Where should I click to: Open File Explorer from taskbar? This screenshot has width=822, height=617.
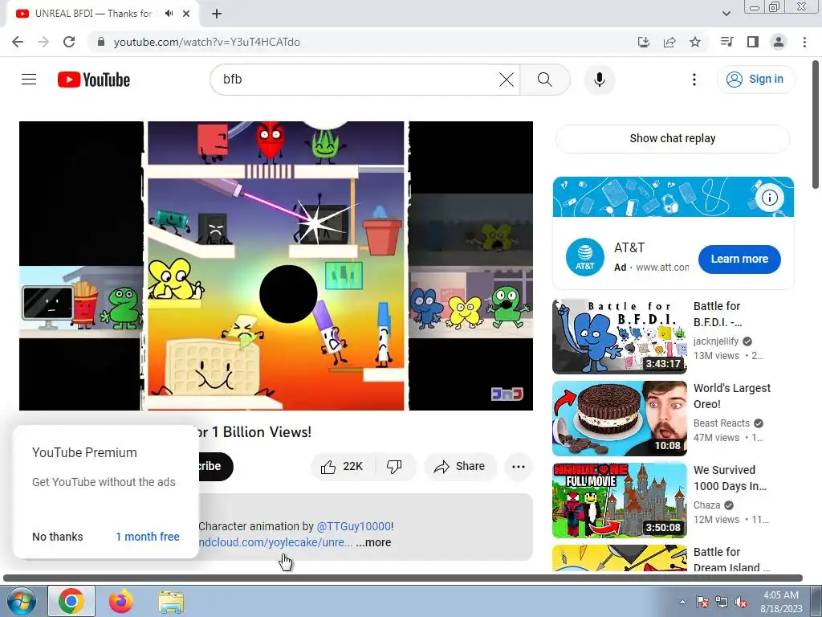pyautogui.click(x=171, y=602)
